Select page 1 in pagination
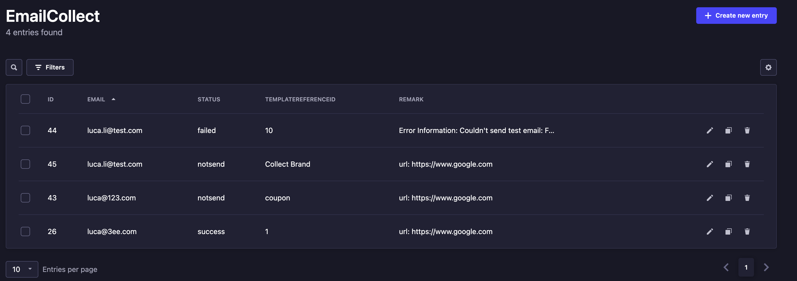The image size is (797, 281). pos(746,267)
